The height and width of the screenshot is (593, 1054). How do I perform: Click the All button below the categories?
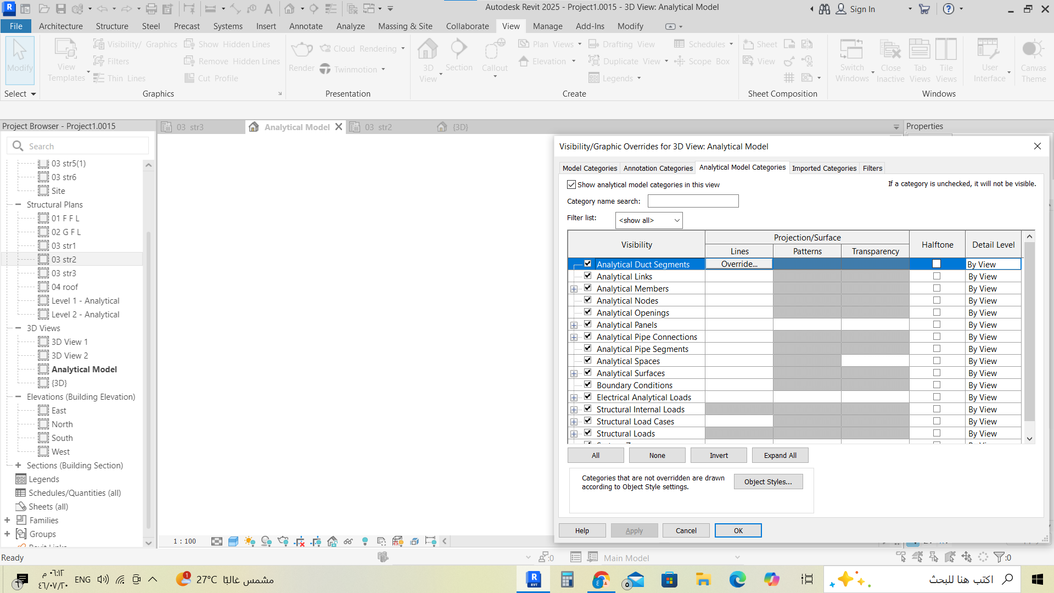[x=596, y=455]
